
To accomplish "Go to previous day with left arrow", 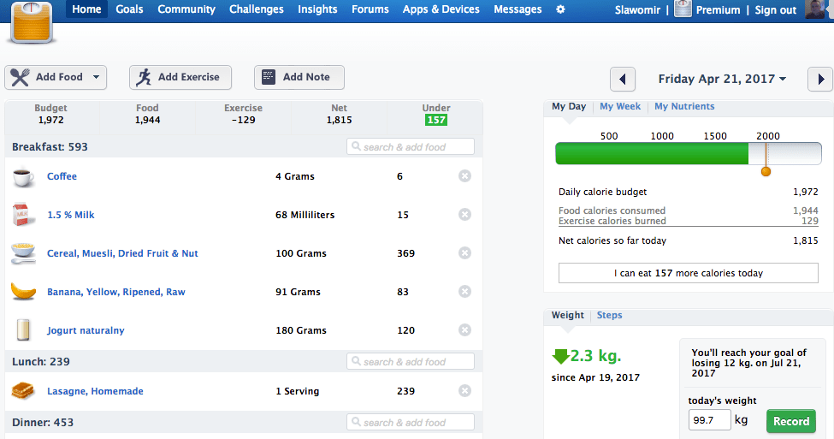I will point(622,80).
